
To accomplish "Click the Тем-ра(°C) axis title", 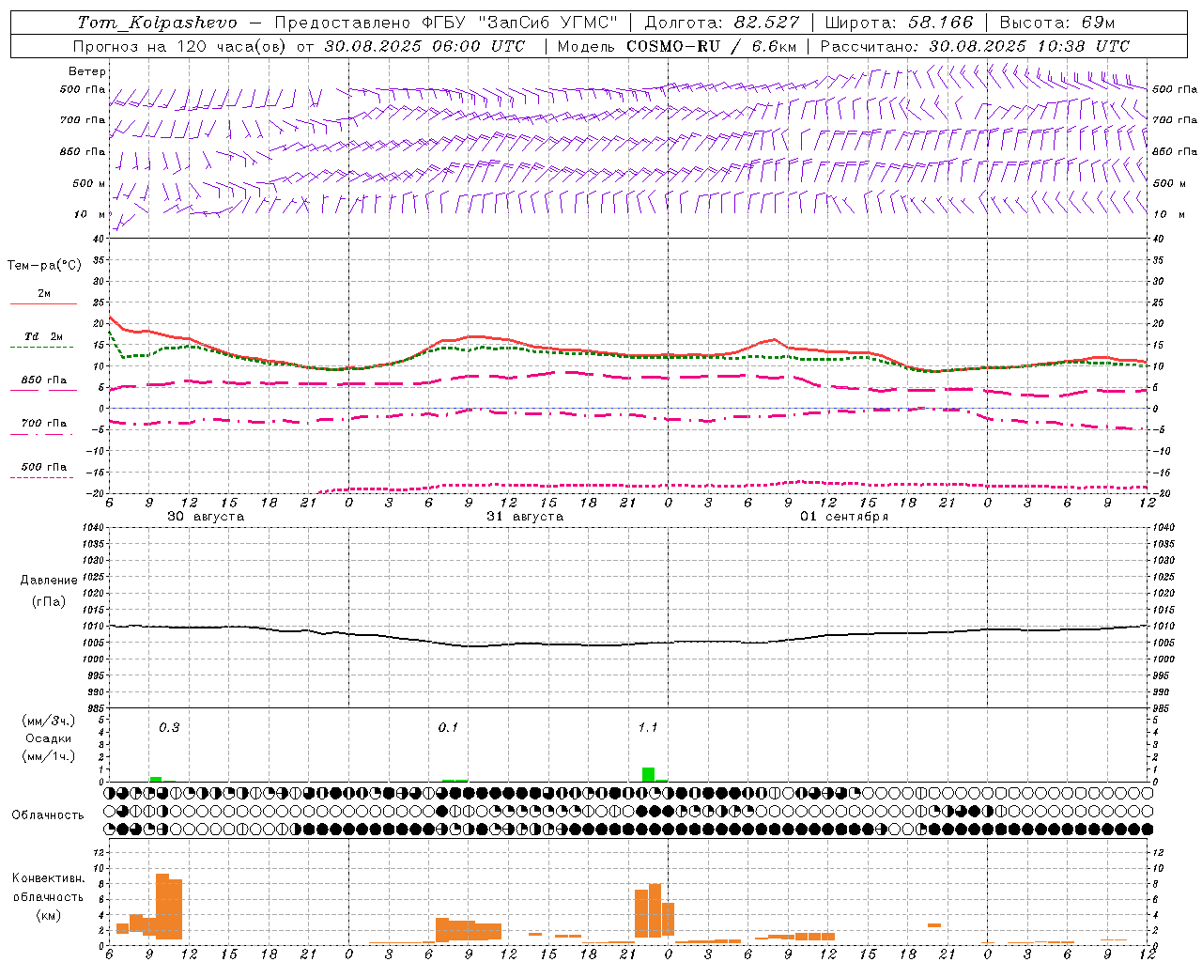I will tap(44, 266).
